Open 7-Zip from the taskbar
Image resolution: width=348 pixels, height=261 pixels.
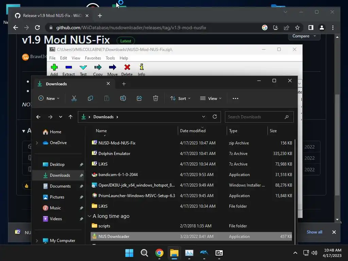click(x=219, y=253)
